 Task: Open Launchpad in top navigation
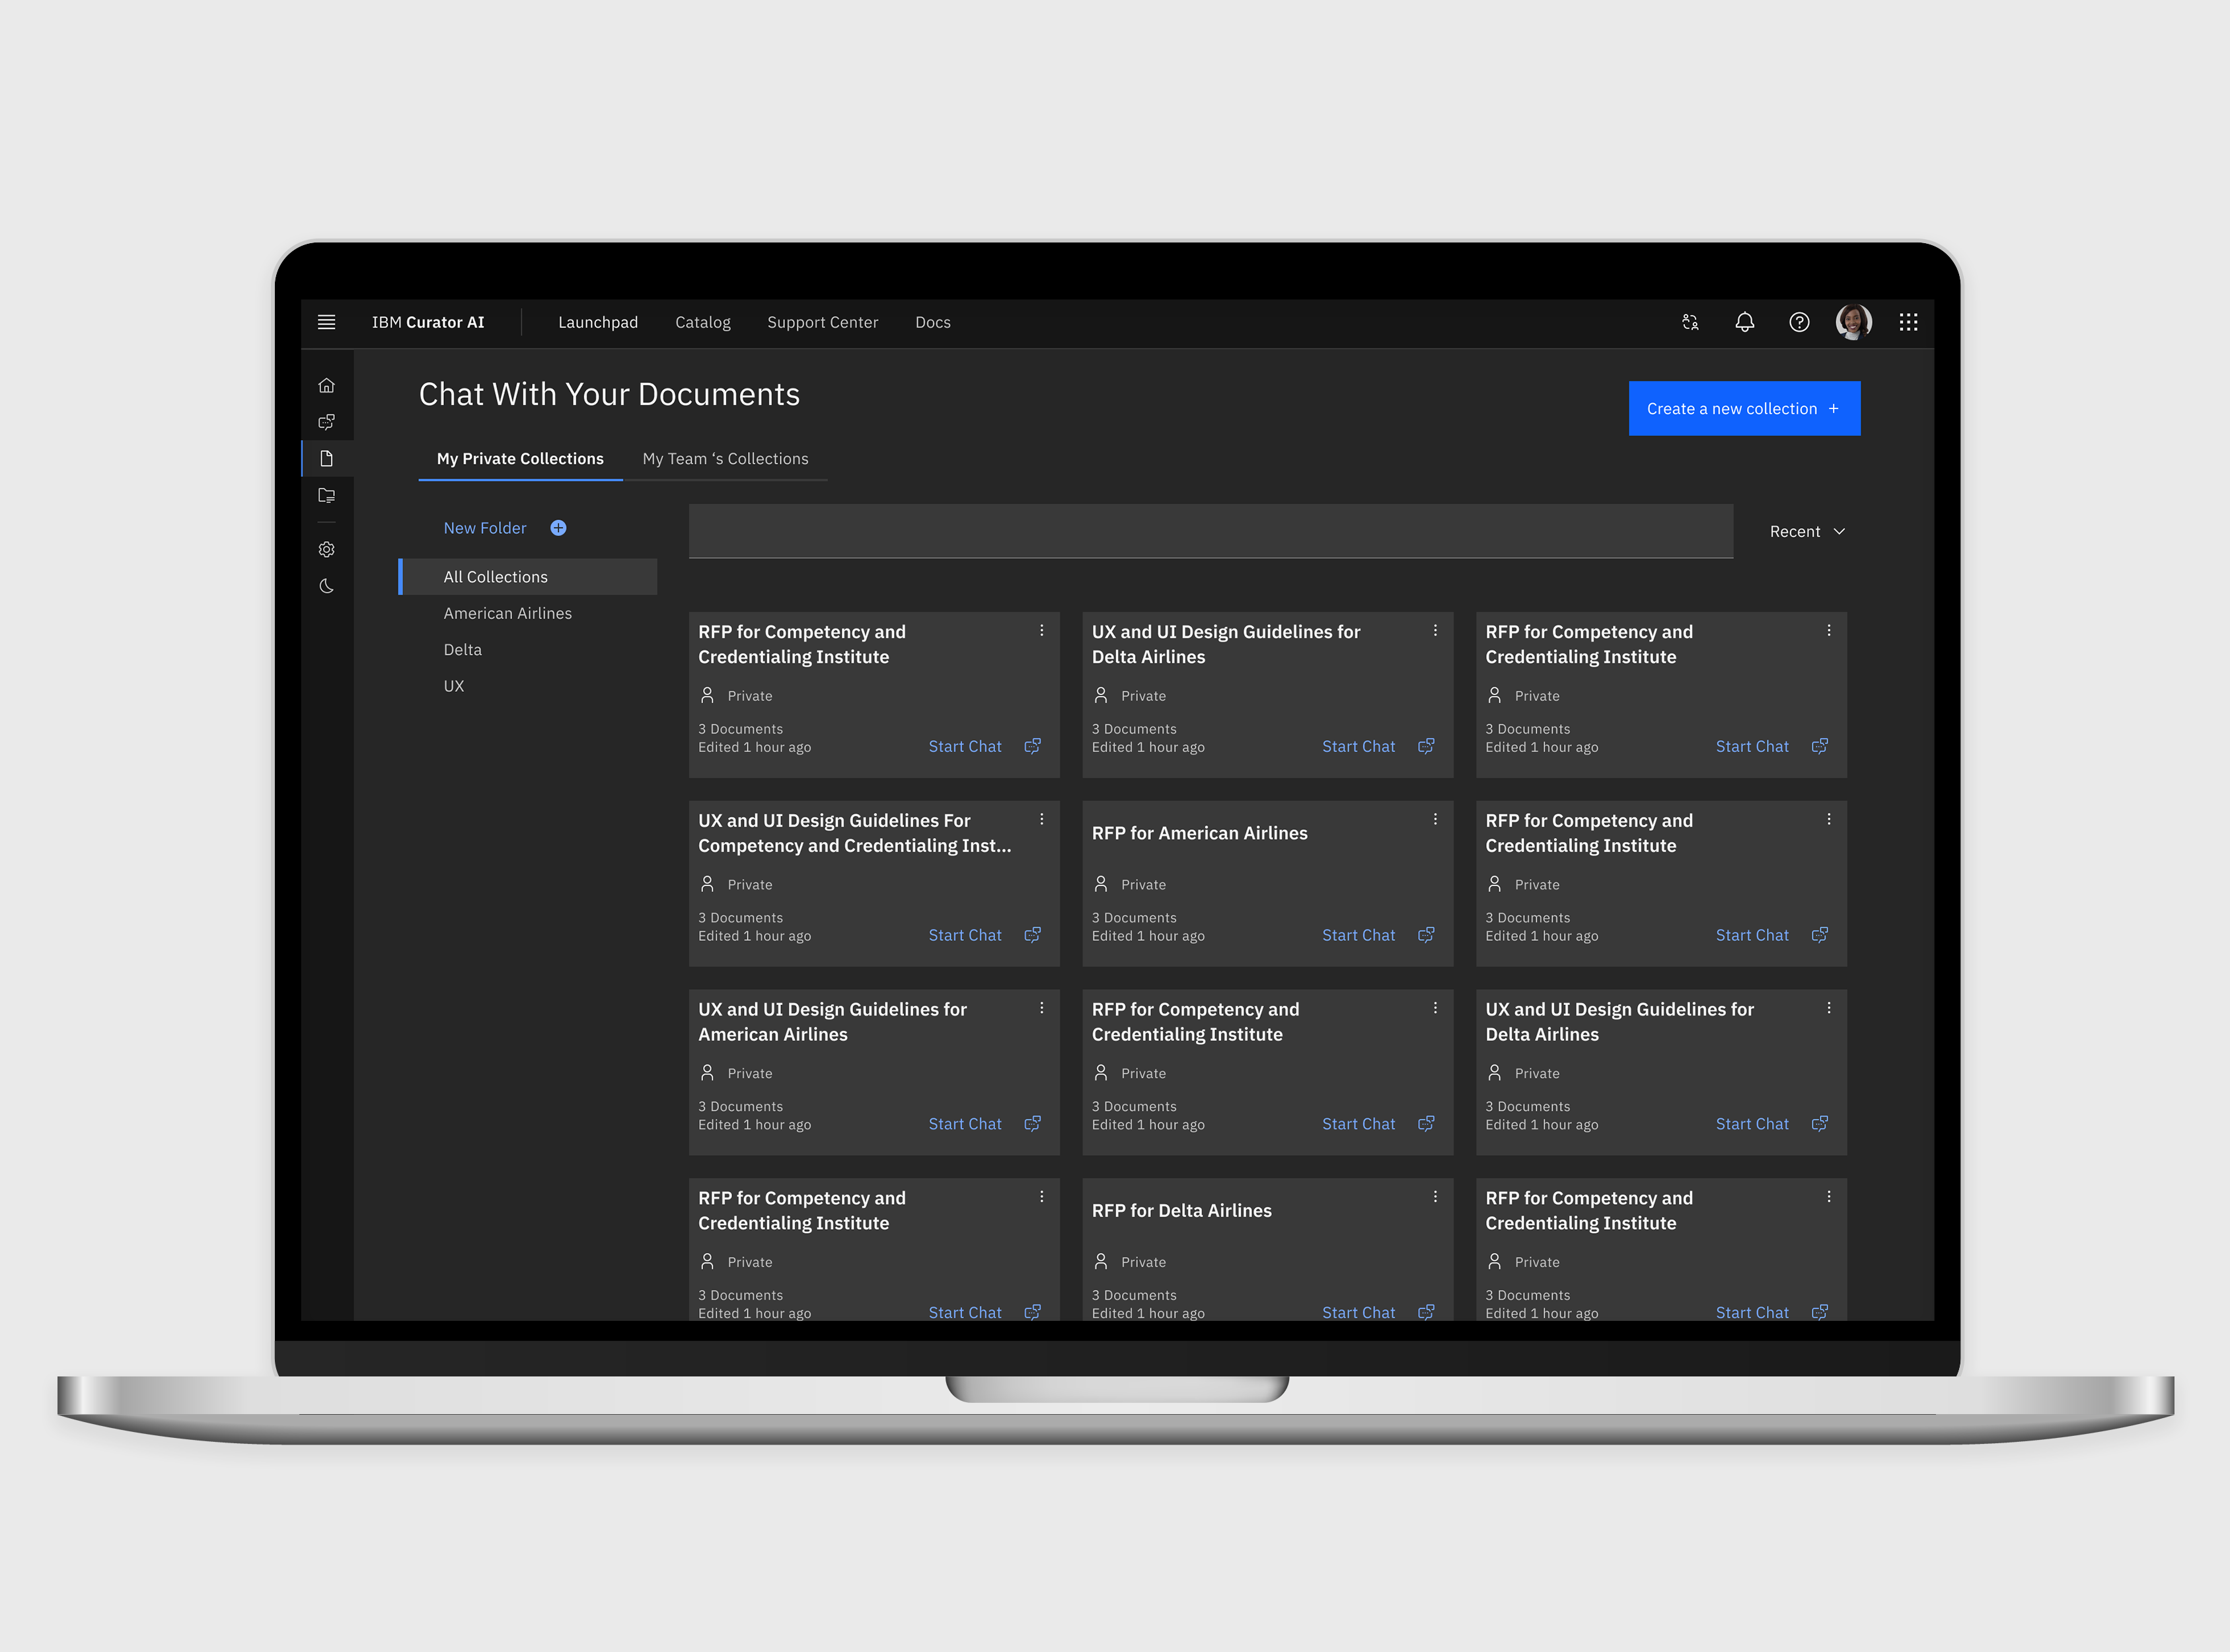[597, 322]
